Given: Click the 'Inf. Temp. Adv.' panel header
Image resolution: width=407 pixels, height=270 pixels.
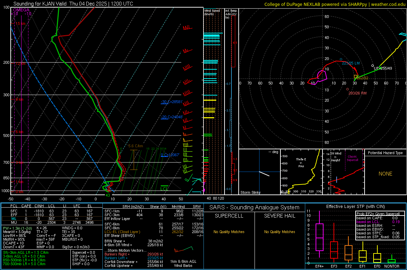Looking at the screenshot, I should pos(231,14).
